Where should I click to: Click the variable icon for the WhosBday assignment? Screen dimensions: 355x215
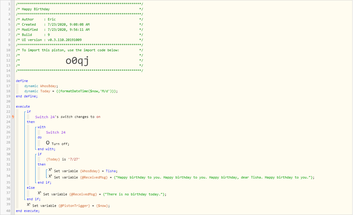tap(50, 170)
